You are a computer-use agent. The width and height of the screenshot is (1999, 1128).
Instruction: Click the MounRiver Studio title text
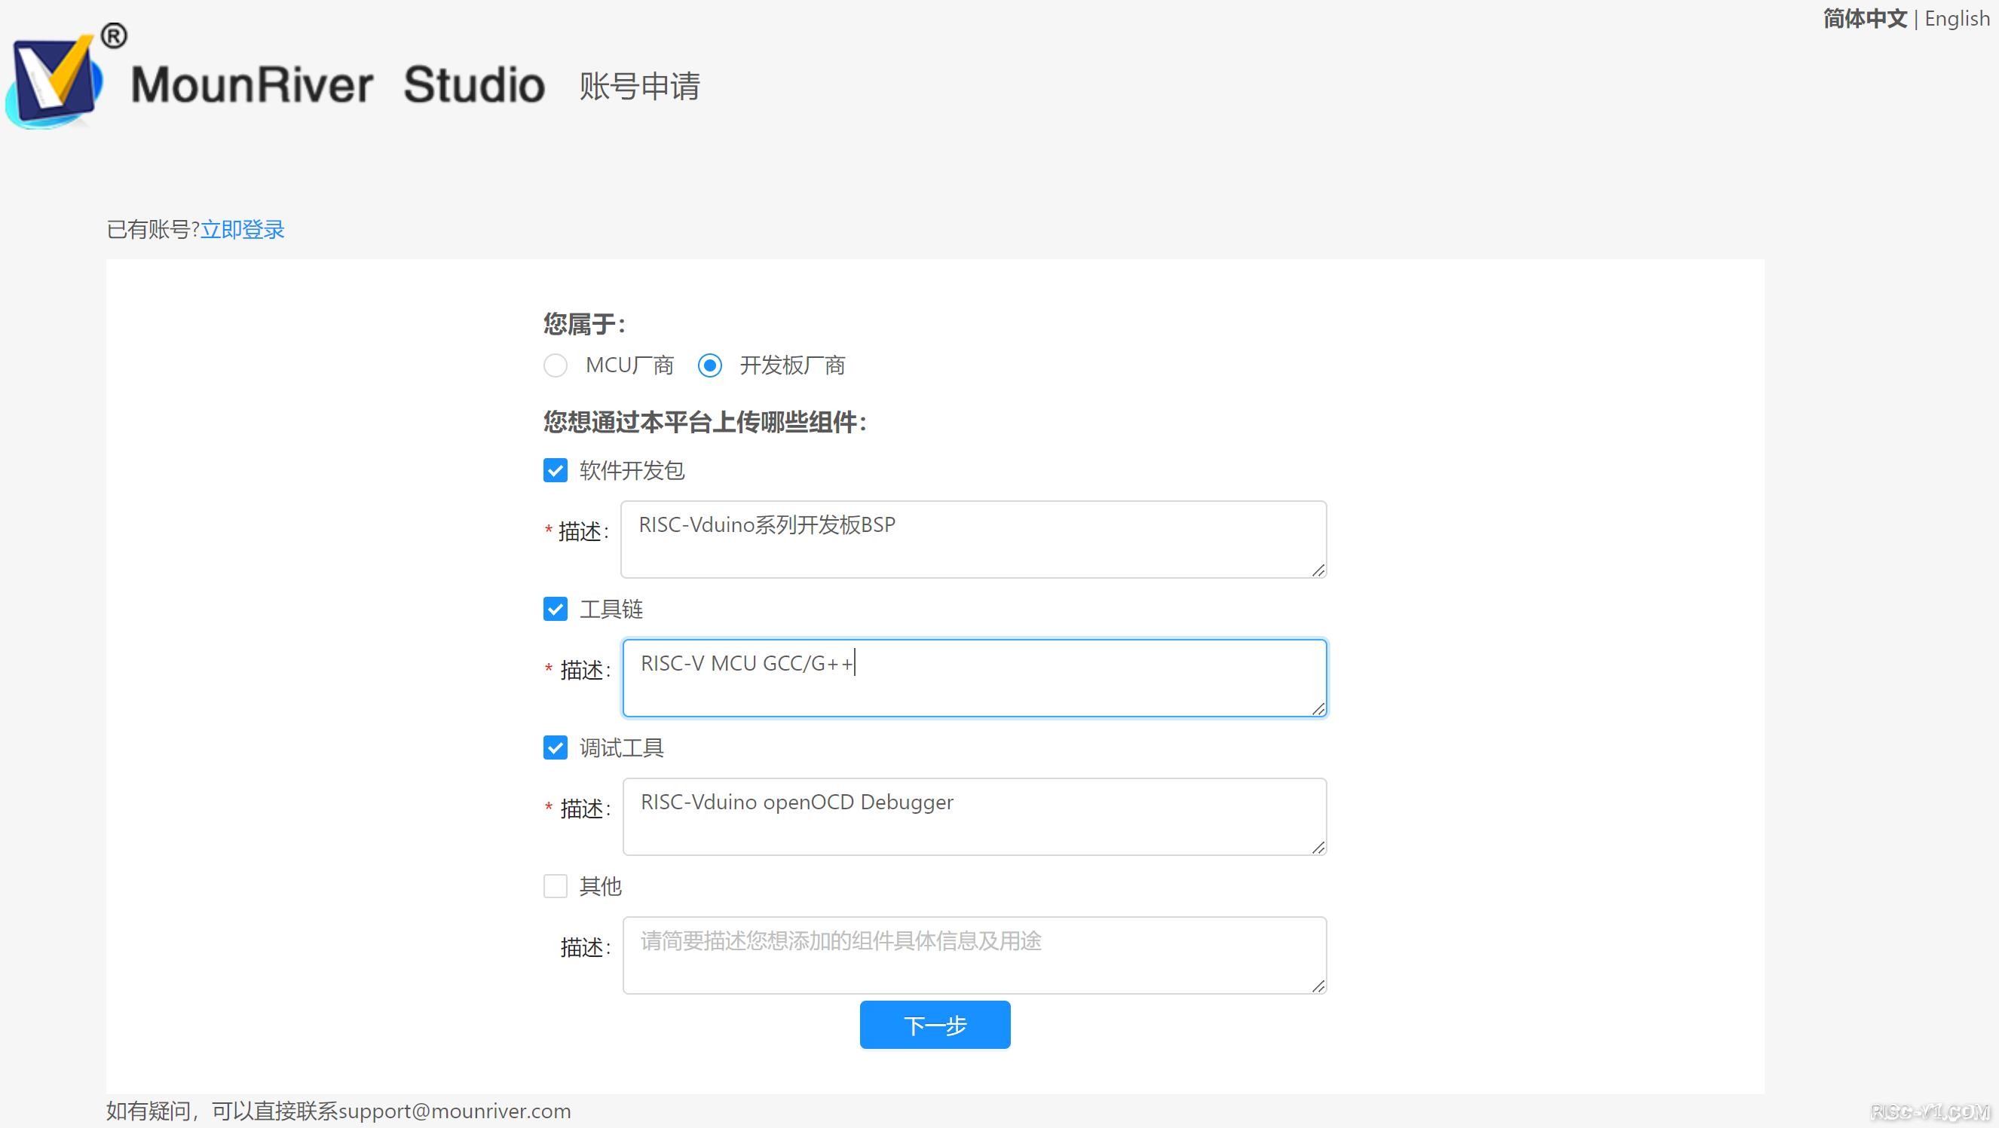[338, 84]
